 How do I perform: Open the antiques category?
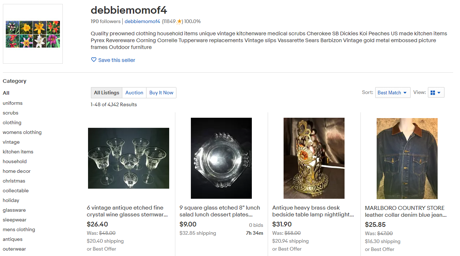coord(12,239)
